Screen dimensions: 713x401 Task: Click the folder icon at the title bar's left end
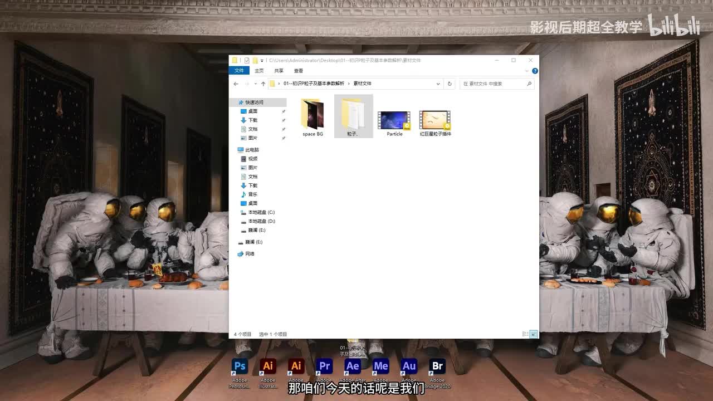pos(235,60)
